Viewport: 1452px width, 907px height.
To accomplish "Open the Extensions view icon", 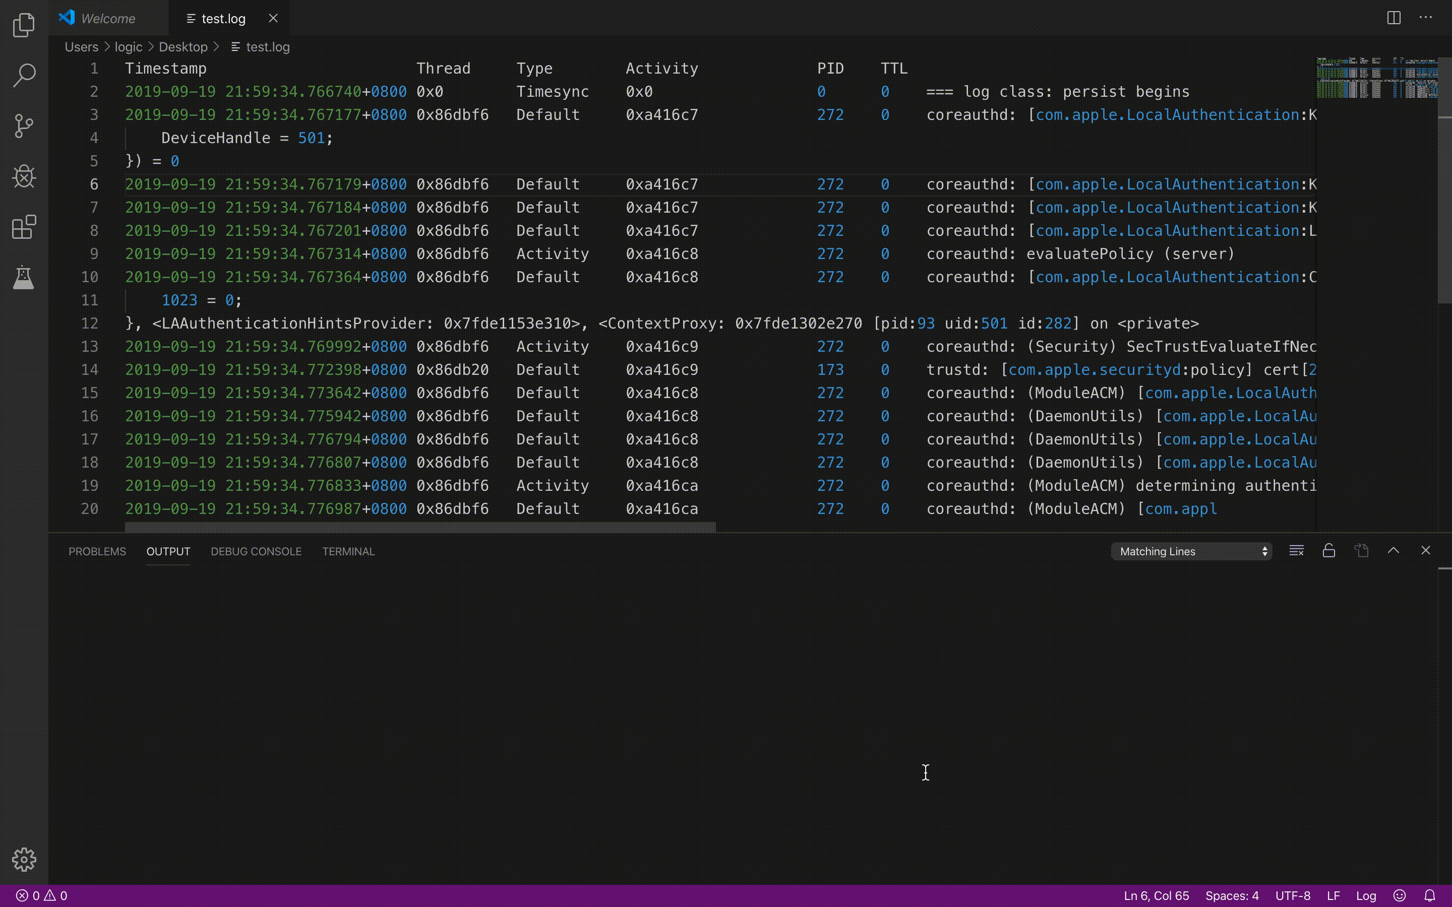I will click(24, 227).
